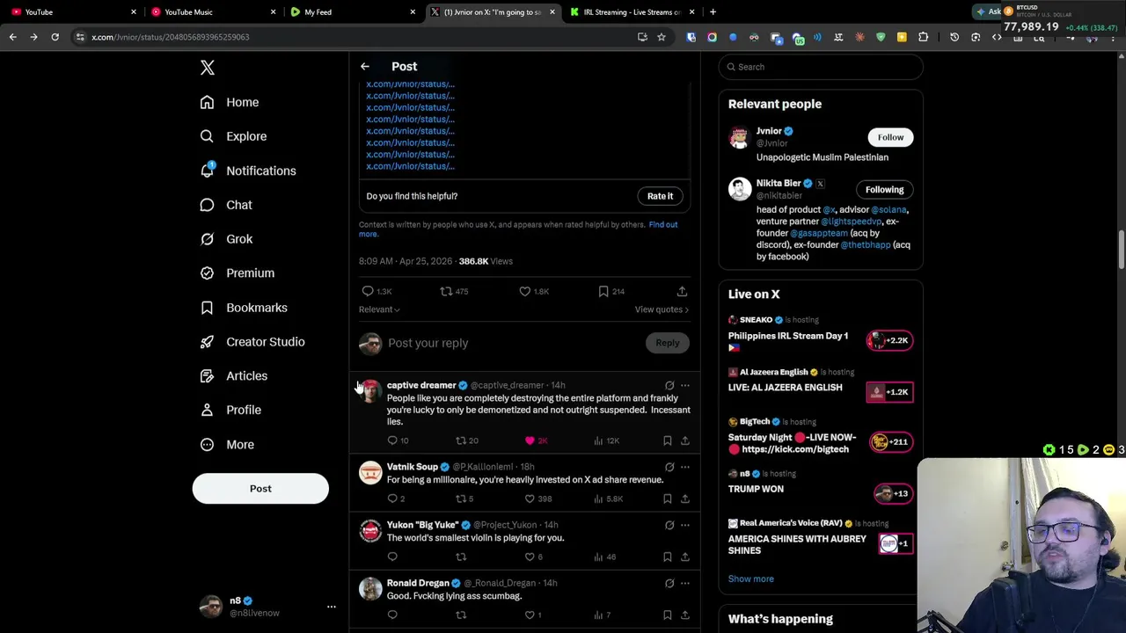The height and width of the screenshot is (633, 1126).
Task: Click the X logo icon
Action: point(207,68)
